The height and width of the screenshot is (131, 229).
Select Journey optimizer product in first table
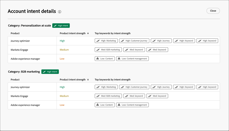tap(20, 41)
